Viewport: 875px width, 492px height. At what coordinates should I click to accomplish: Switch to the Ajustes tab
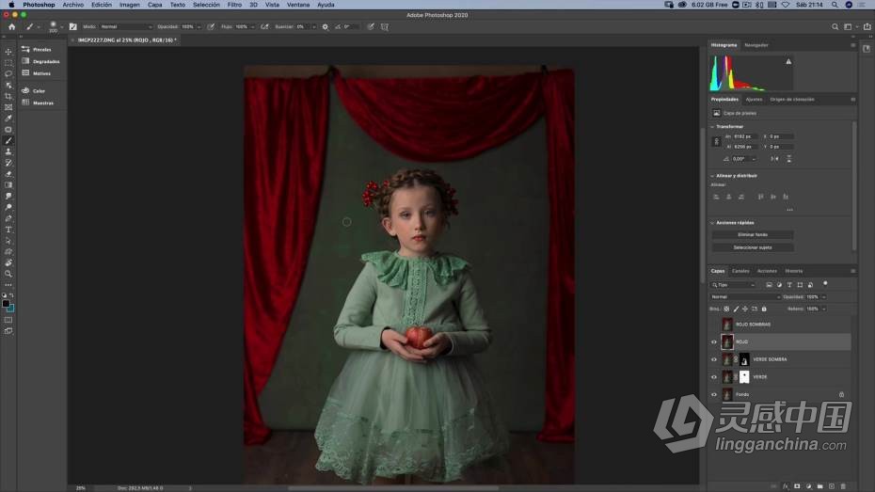[x=754, y=100]
